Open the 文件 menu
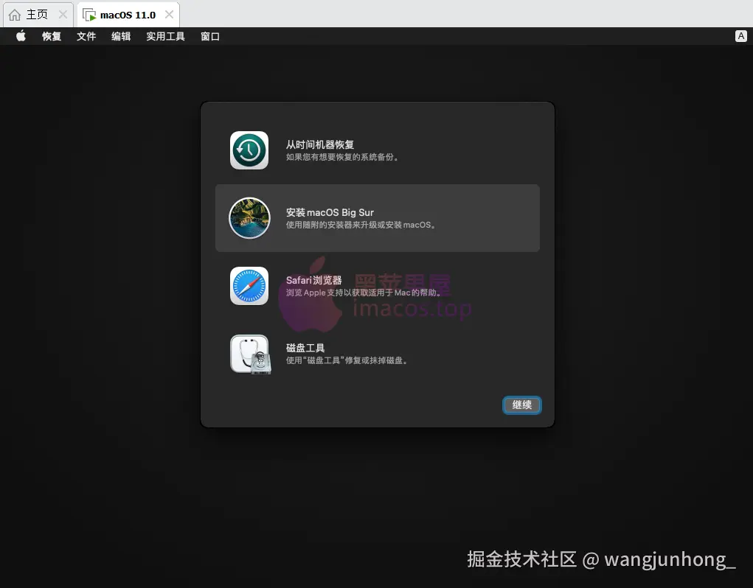 (86, 35)
